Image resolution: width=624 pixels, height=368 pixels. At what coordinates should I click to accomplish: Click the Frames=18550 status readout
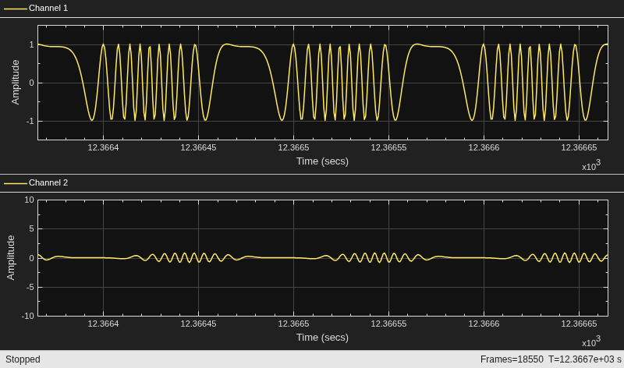pos(512,359)
